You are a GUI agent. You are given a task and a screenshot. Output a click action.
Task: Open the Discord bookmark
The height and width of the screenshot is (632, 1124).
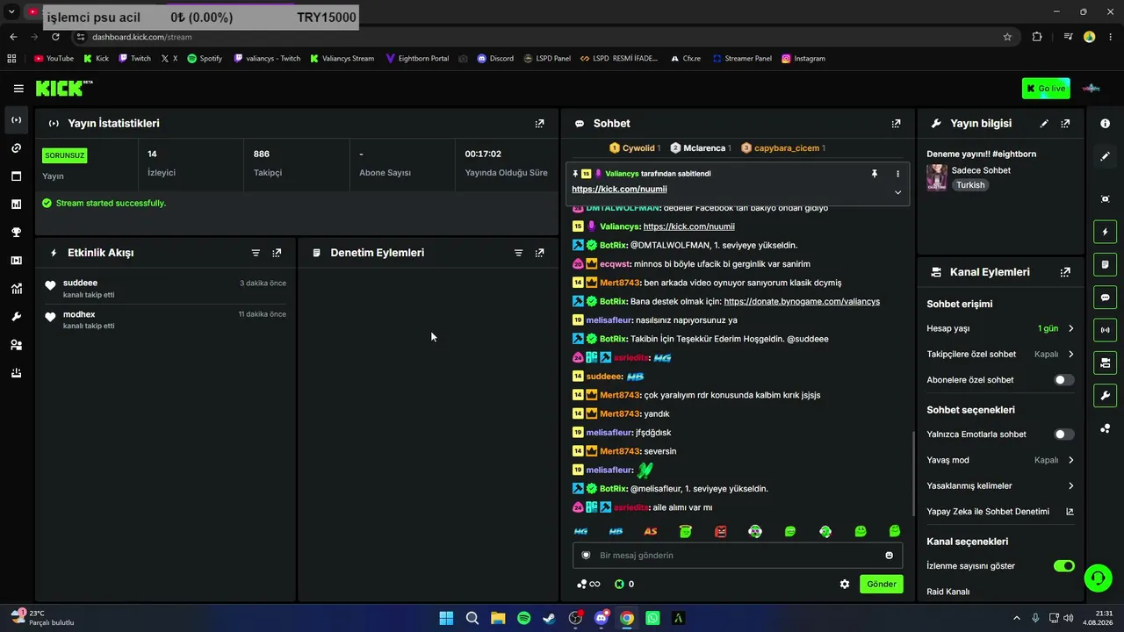coord(495,59)
